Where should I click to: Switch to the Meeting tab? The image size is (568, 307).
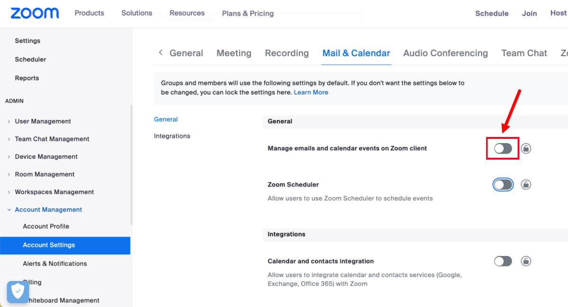click(x=234, y=53)
